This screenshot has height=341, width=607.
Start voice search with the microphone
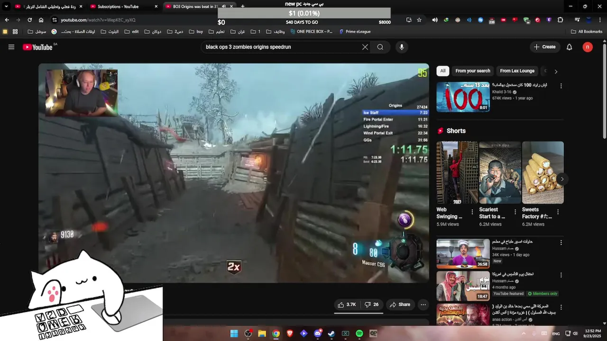(402, 47)
